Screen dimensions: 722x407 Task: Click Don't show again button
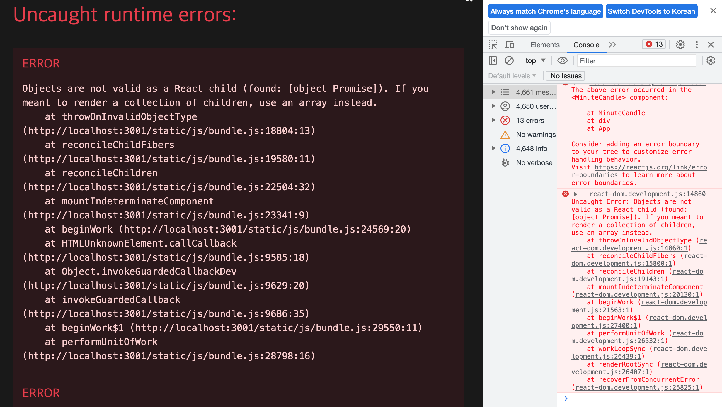pos(519,28)
